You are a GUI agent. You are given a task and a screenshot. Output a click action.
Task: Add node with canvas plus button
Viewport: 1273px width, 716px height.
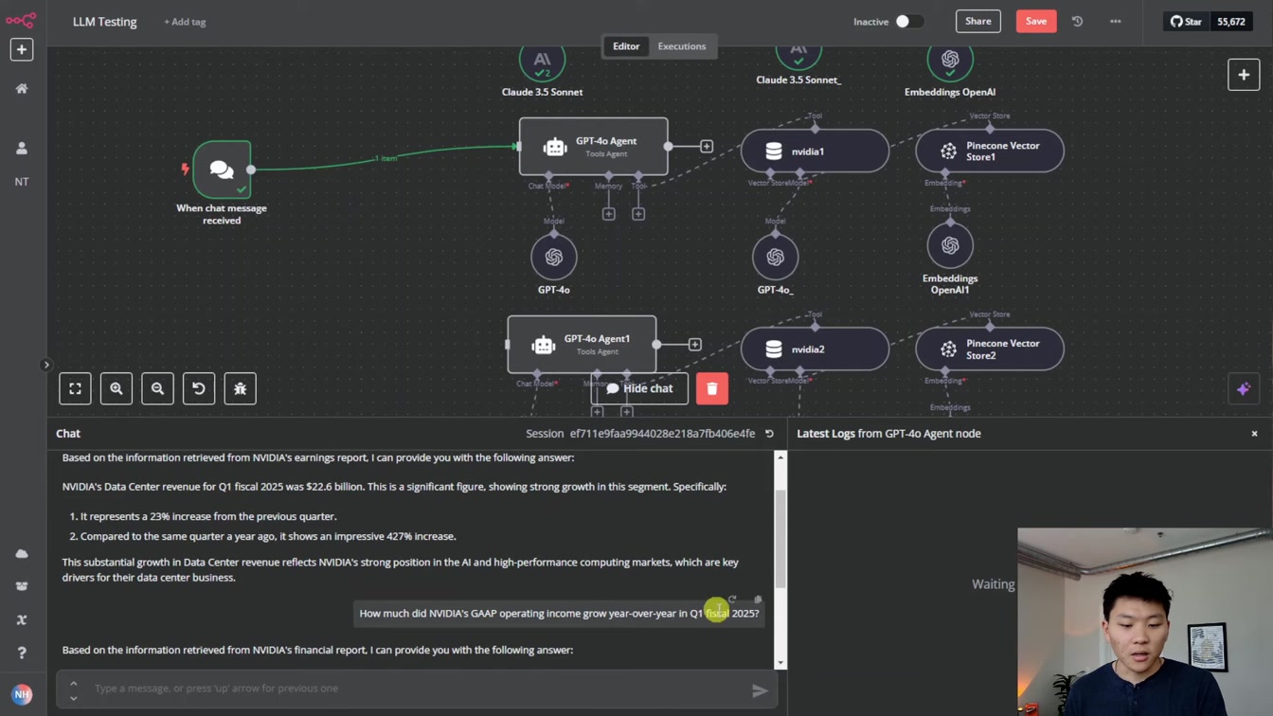coord(1244,75)
